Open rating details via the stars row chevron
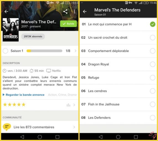The image size is (158, 141). coord(74,105)
